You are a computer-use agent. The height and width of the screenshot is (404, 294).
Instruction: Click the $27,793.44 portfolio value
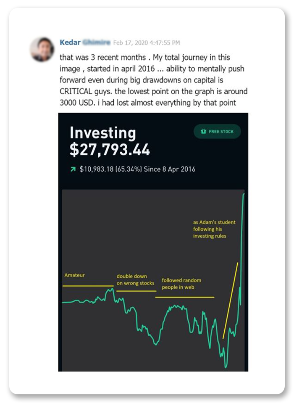pos(110,150)
